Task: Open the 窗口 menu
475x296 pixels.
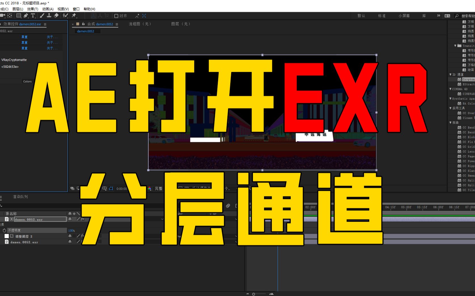Action: coord(76,9)
